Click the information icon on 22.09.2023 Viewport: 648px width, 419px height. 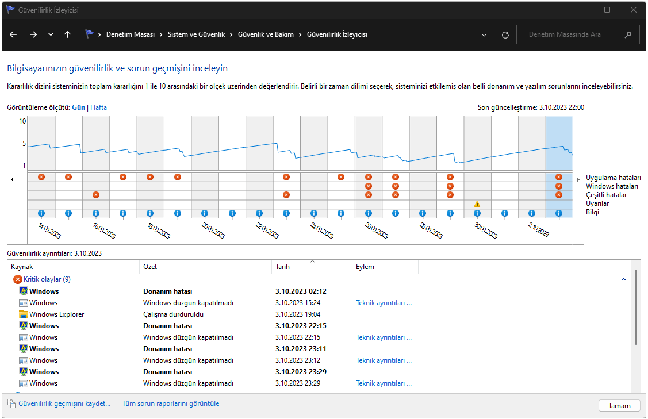click(x=259, y=213)
